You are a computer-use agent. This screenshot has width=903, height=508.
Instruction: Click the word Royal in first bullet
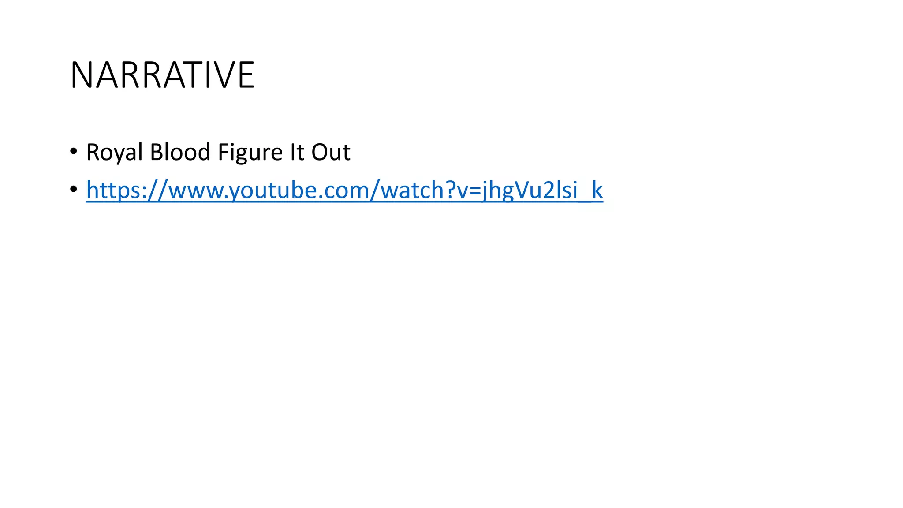click(x=114, y=152)
